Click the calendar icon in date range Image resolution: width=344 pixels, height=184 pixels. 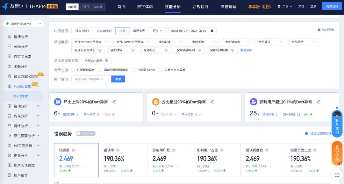tap(212, 31)
